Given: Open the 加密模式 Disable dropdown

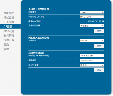Looking at the screenshot, I should click(92, 41).
